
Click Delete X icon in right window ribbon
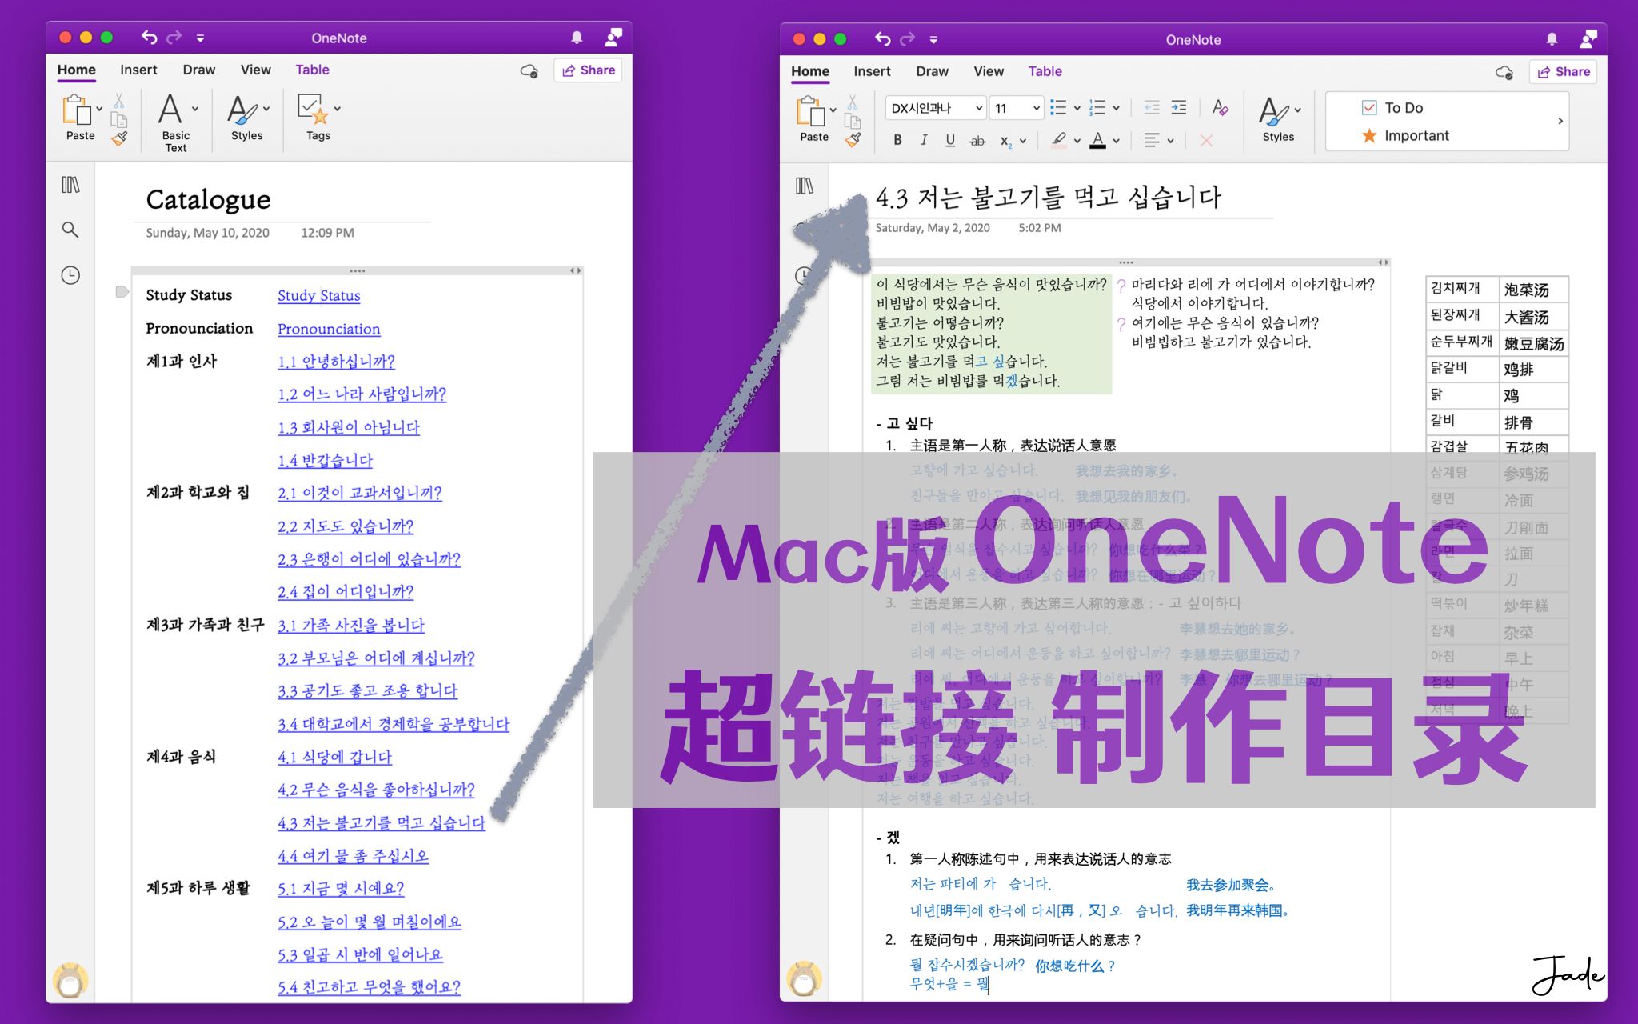coord(1206,141)
